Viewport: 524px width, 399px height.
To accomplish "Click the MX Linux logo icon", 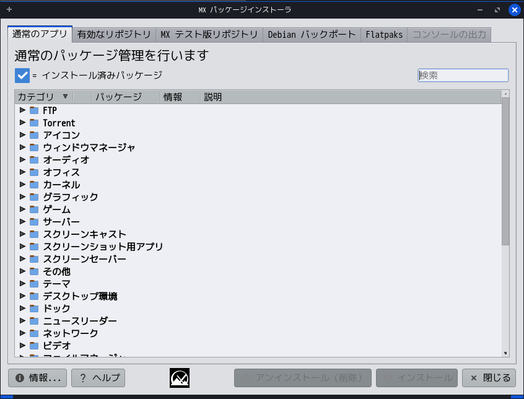I will pyautogui.click(x=180, y=378).
